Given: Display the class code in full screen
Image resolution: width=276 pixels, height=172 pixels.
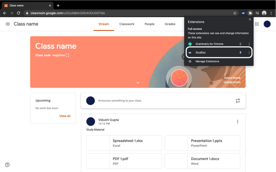Looking at the screenshot, I should tap(67, 55).
